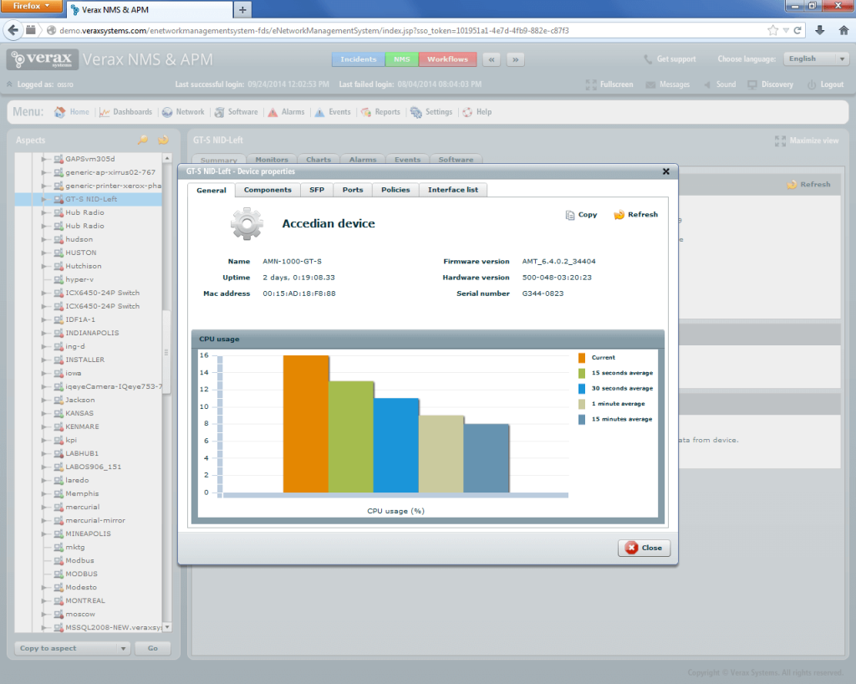Screen dimensions: 856x684
Task: Click the Home menu icon
Action: click(59, 112)
